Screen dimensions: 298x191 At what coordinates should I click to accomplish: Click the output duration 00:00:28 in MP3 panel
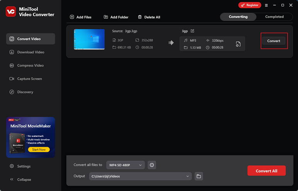click(218, 48)
